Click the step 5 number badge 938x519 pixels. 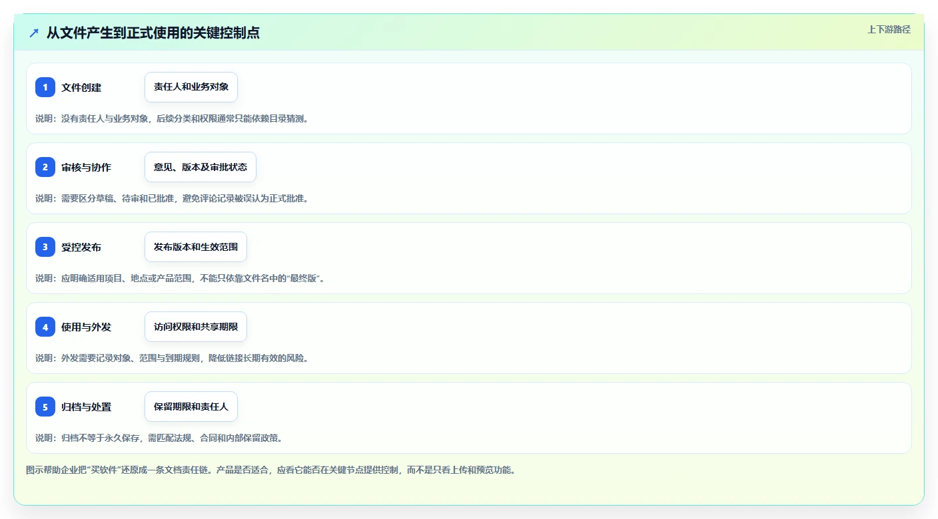click(x=45, y=407)
